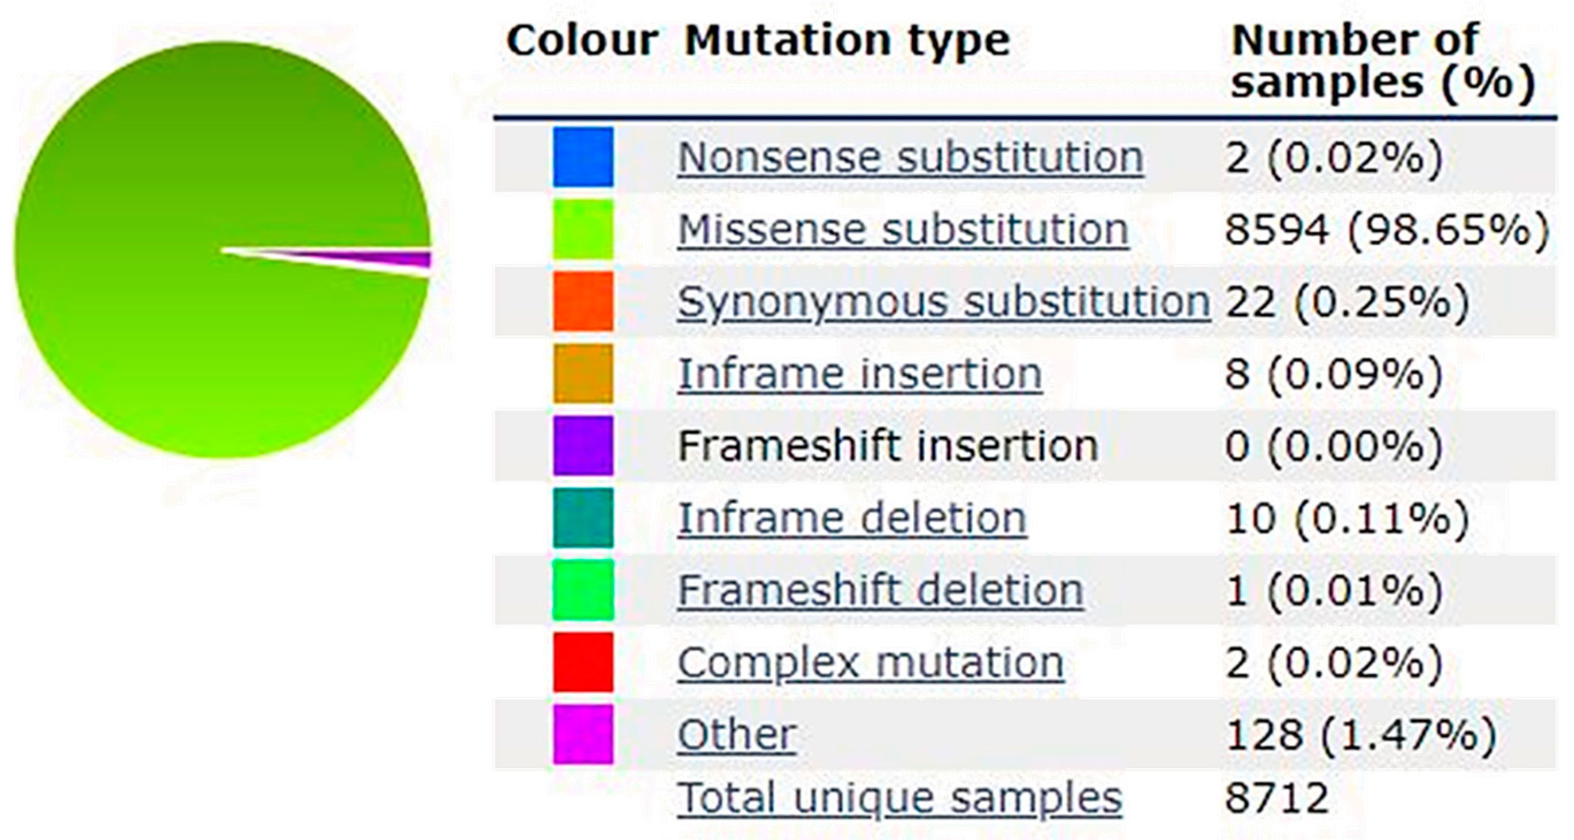Select the purple Frameshift insertion swatch

pos(583,445)
